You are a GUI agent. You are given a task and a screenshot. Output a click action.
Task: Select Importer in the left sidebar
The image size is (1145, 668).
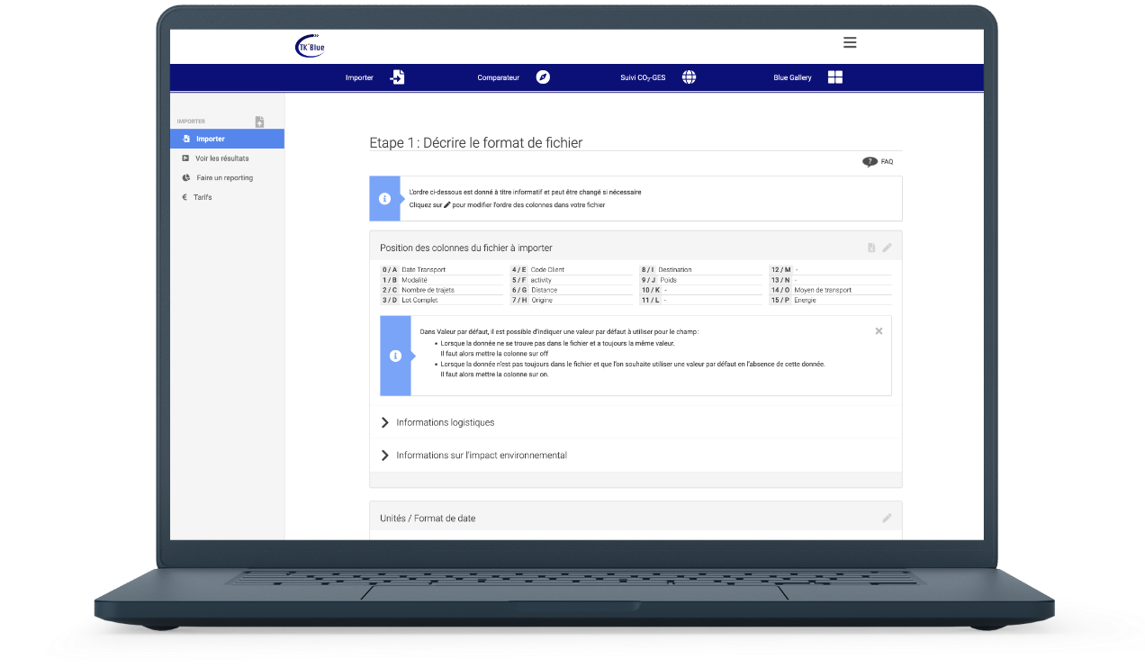tap(210, 139)
